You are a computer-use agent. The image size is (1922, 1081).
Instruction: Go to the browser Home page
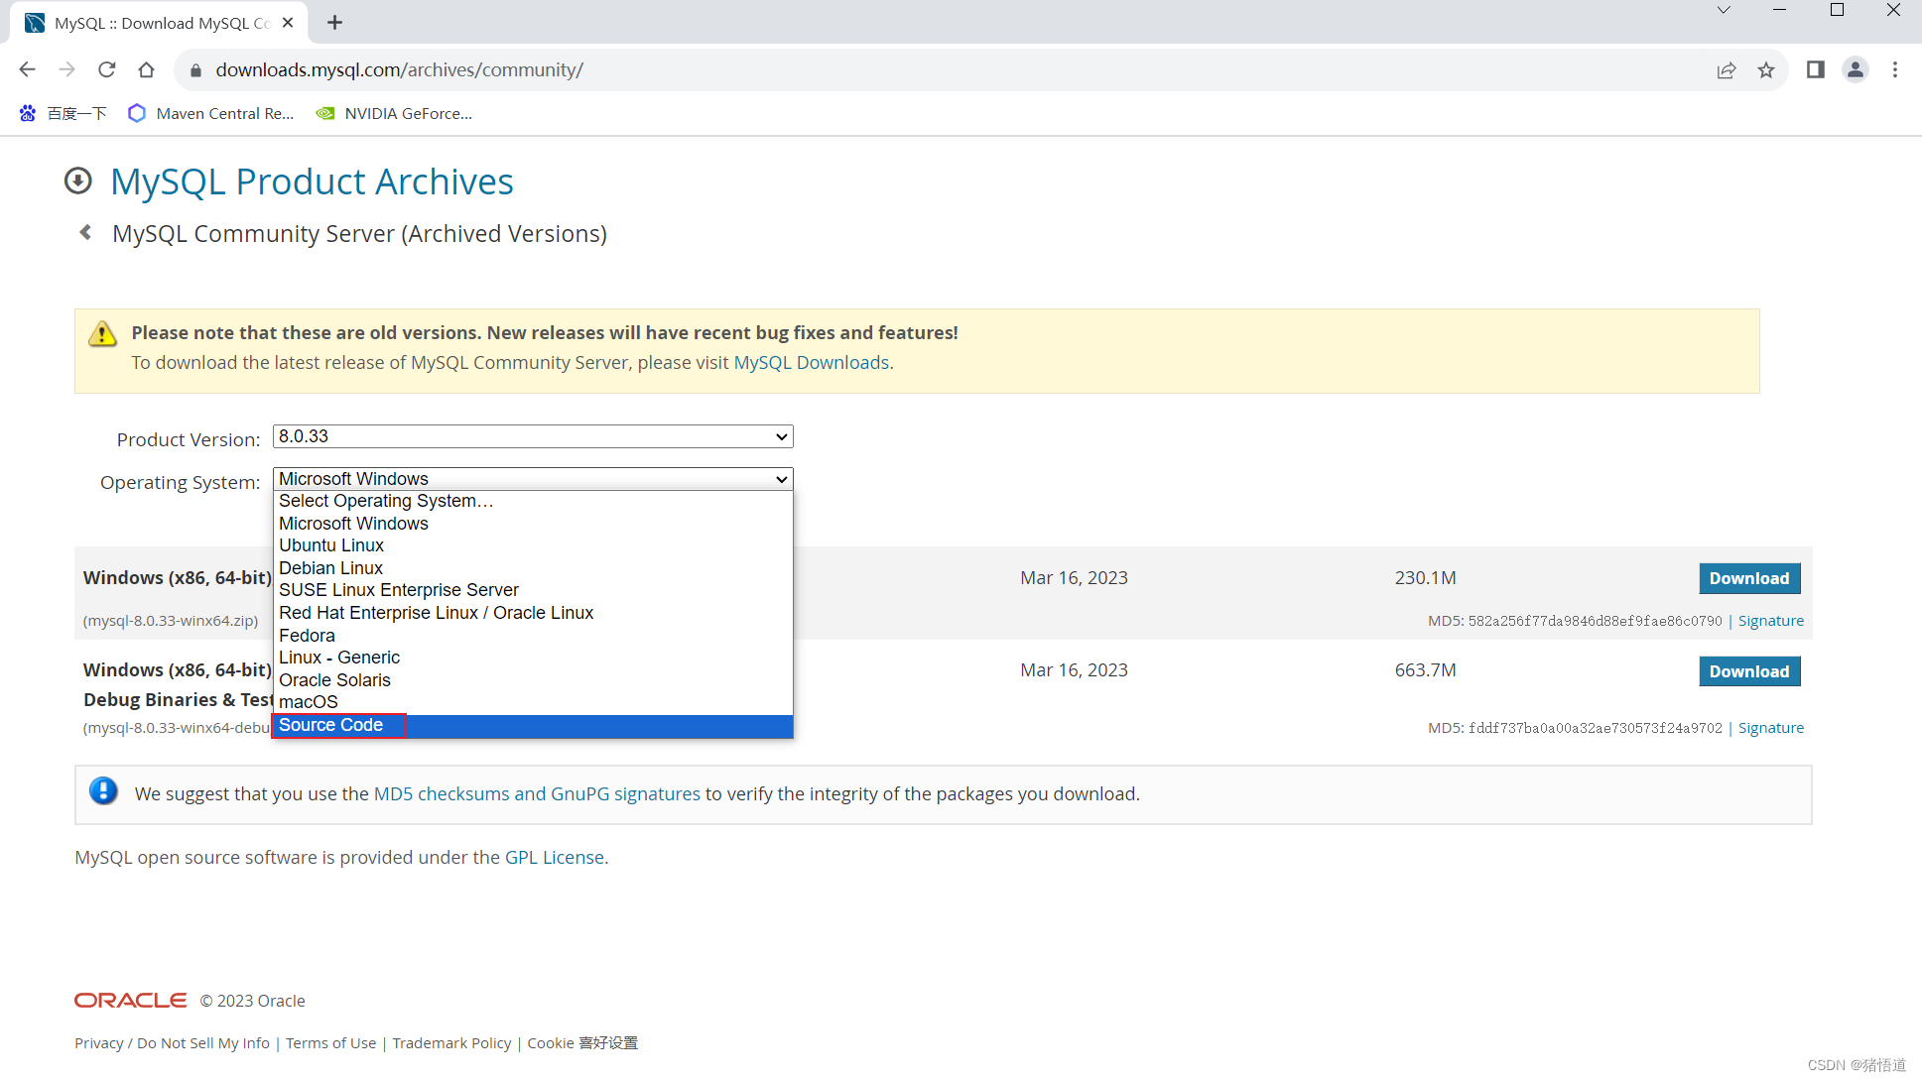pyautogui.click(x=147, y=69)
